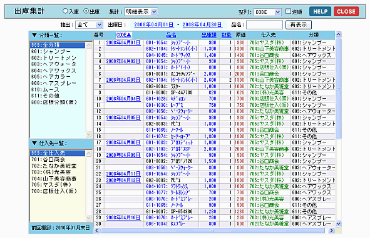Click table horizontal scroll-left arrow

[97, 231]
